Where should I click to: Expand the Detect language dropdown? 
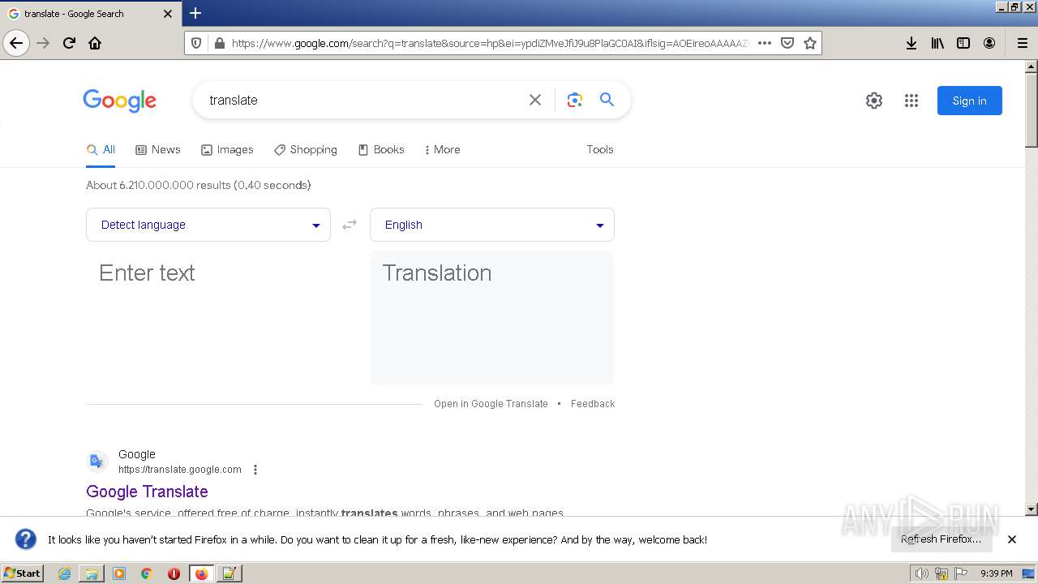[x=208, y=225]
